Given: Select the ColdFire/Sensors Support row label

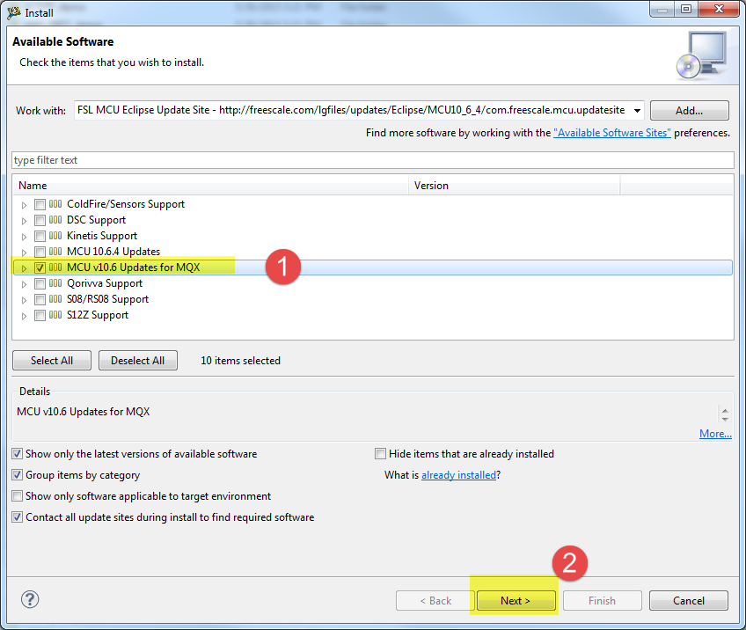Looking at the screenshot, I should pyautogui.click(x=126, y=204).
